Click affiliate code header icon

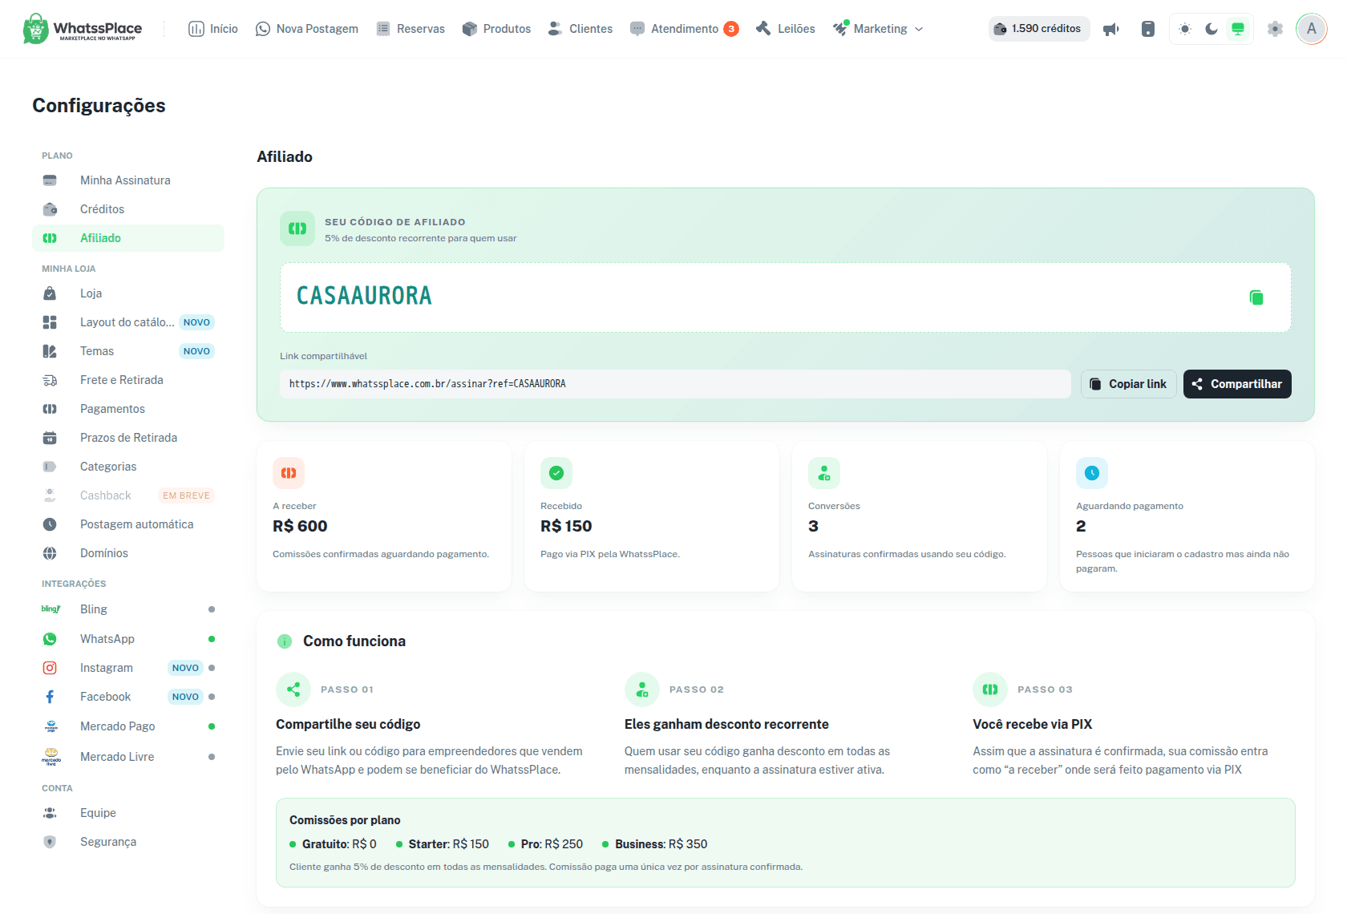(297, 228)
